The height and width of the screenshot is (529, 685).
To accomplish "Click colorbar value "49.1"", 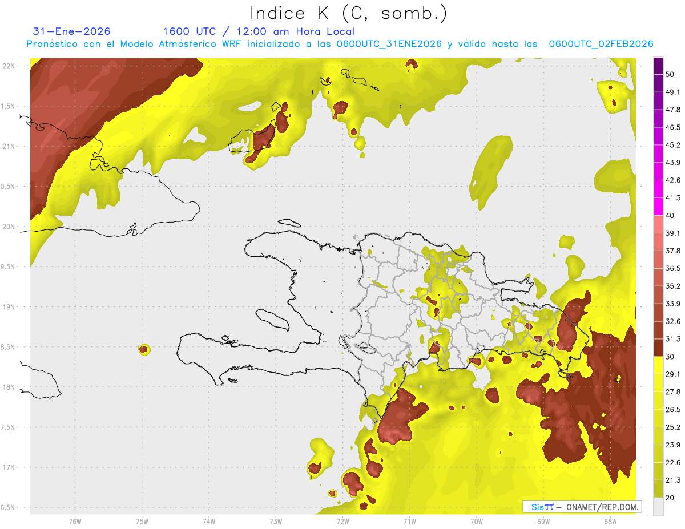I will pyautogui.click(x=673, y=92).
